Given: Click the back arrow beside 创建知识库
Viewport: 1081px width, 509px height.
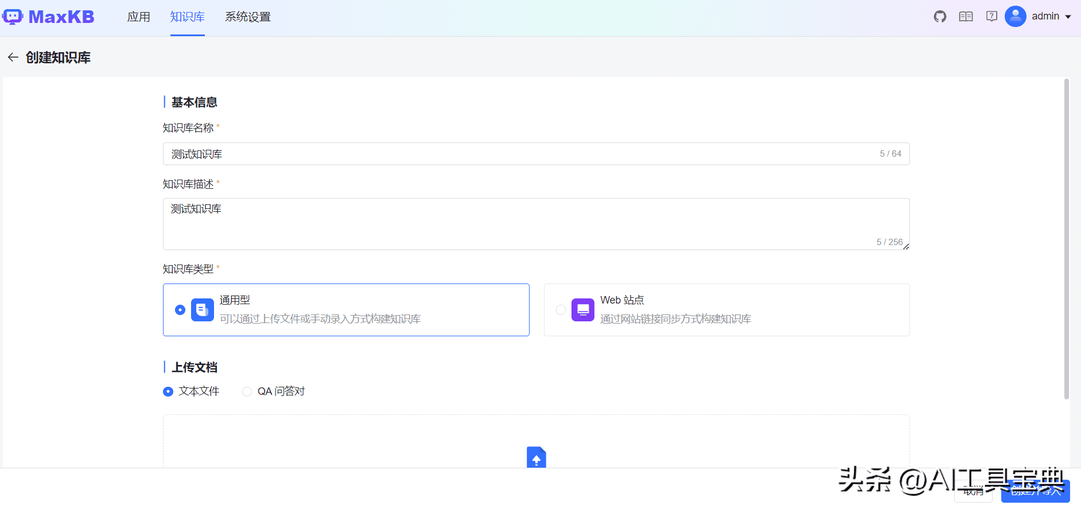Looking at the screenshot, I should [13, 57].
